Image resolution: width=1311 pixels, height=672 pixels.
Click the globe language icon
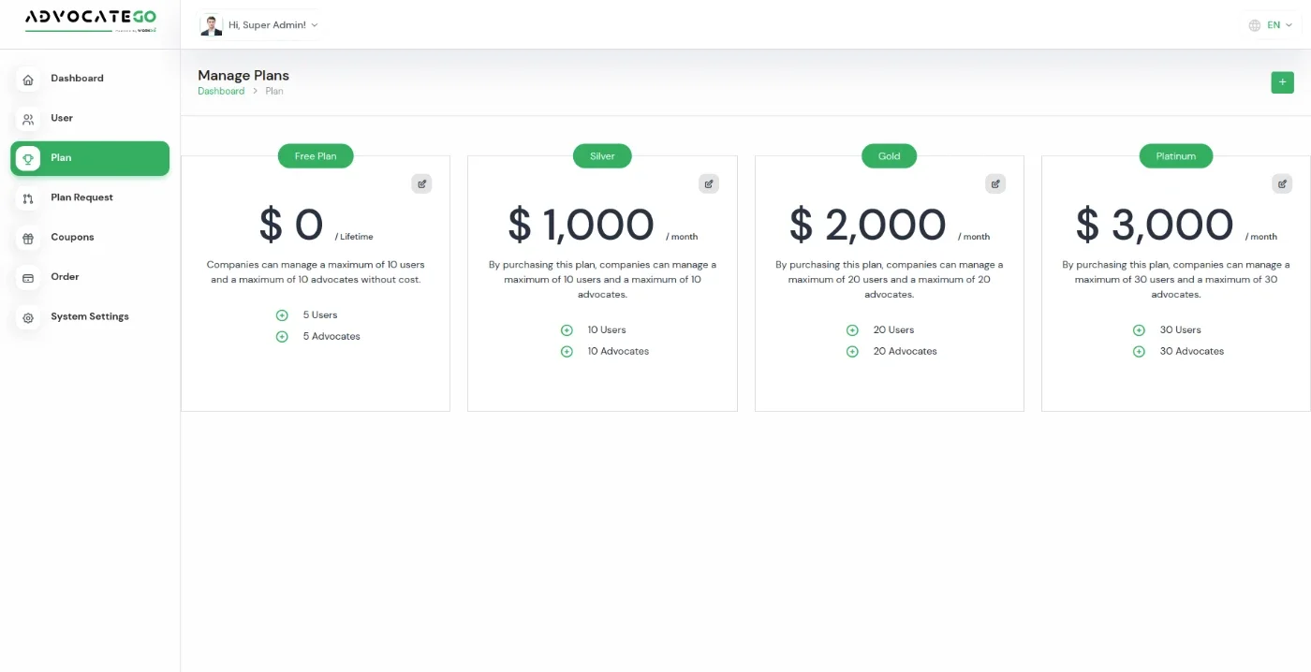pyautogui.click(x=1255, y=25)
